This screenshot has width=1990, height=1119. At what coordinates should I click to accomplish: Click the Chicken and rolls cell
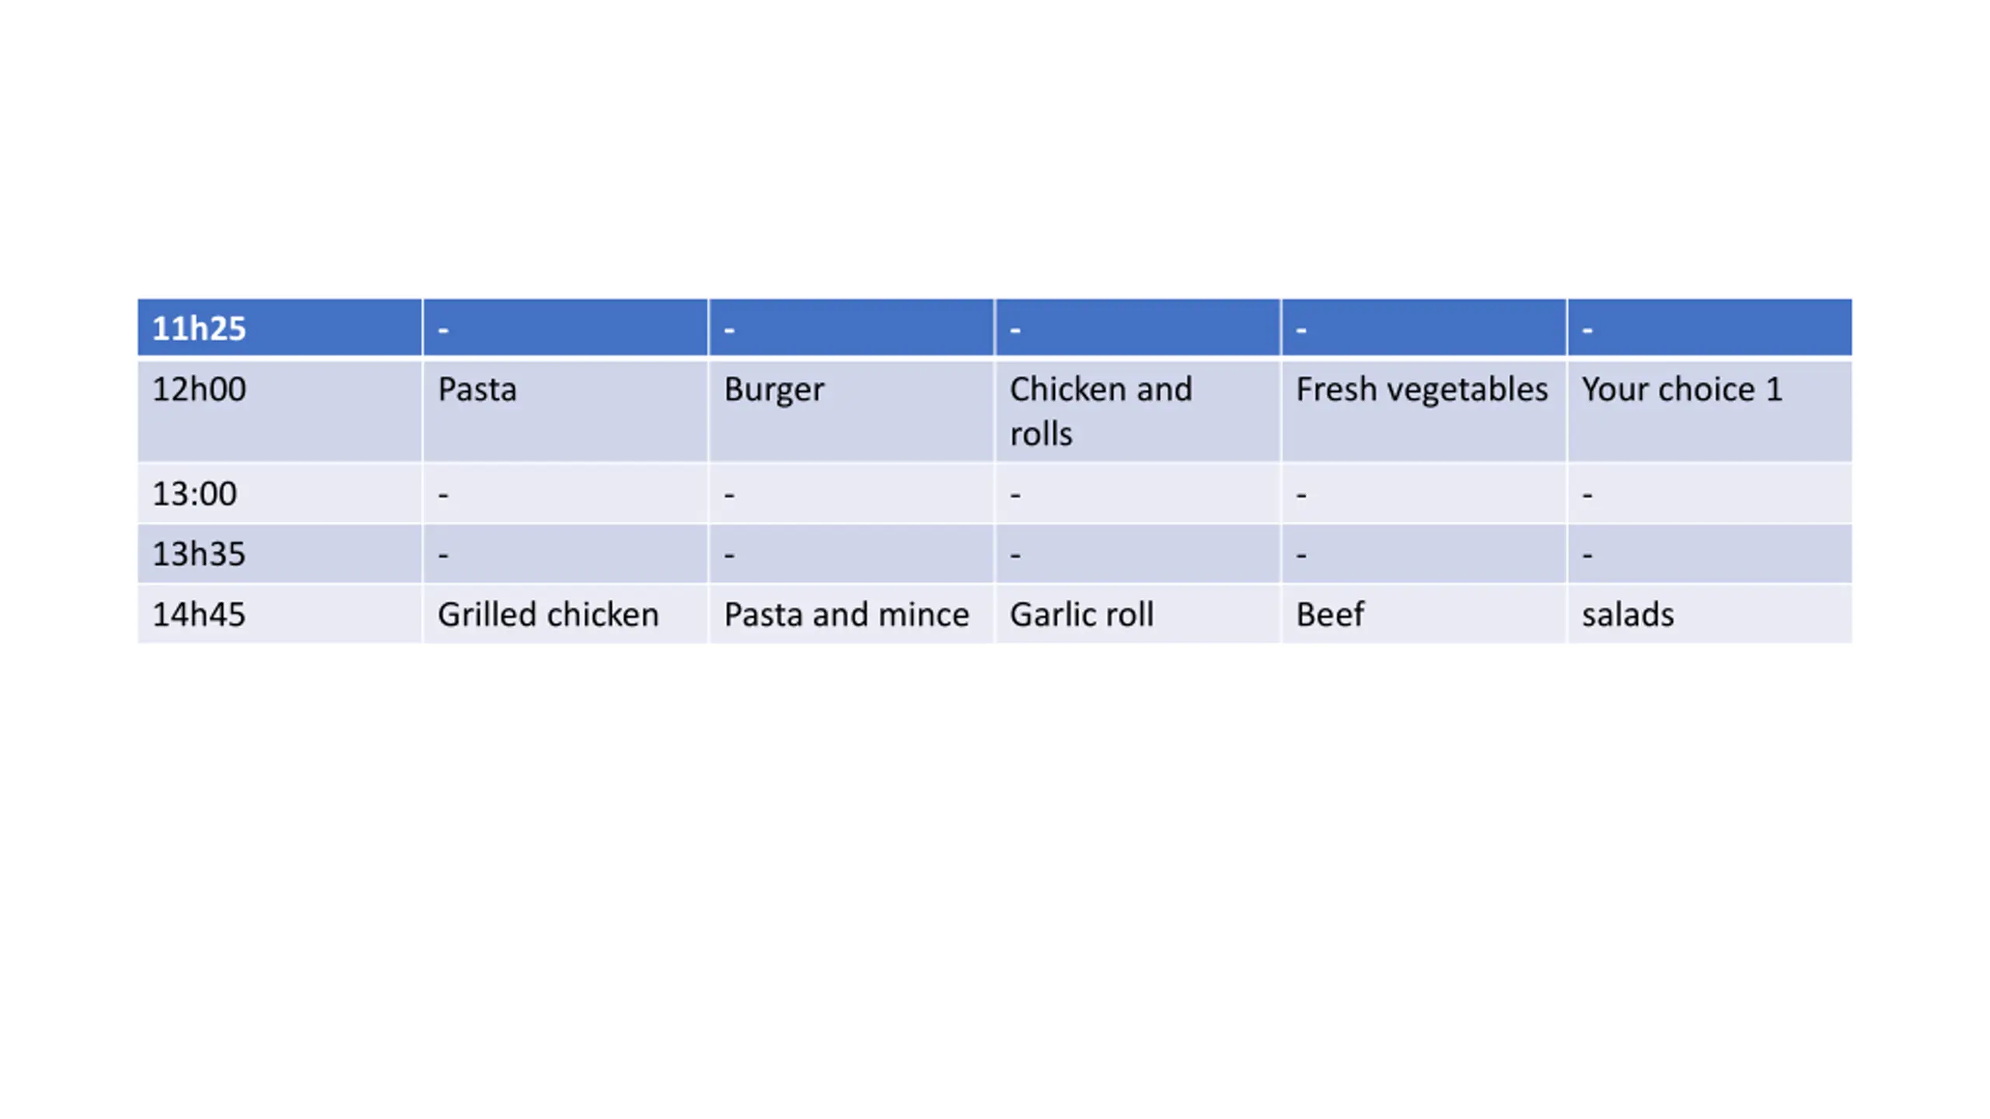point(1137,410)
